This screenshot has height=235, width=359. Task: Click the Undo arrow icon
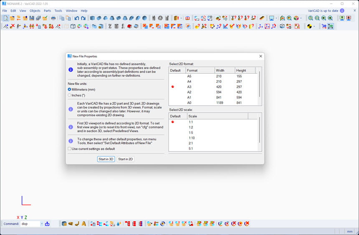pyautogui.click(x=76, y=18)
